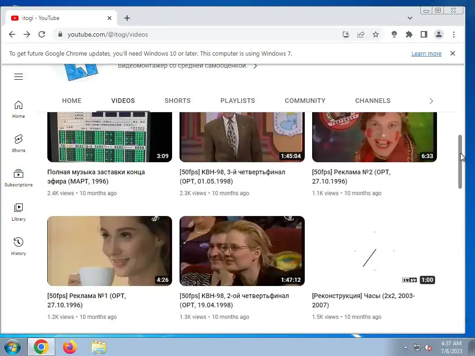
Task: Dismiss the Chrome update notification bar
Action: [x=453, y=53]
